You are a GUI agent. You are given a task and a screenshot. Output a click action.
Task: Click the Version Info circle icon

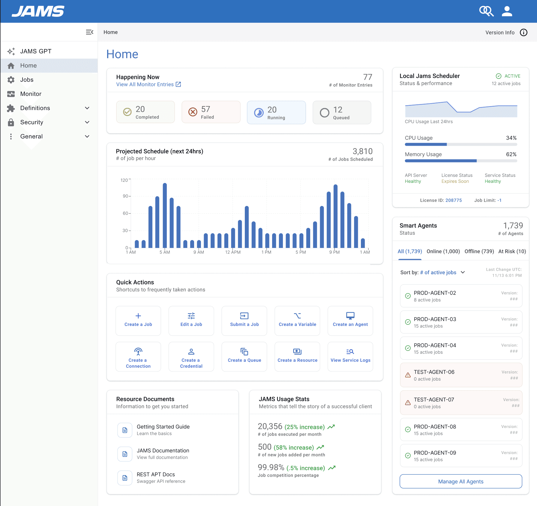click(523, 32)
